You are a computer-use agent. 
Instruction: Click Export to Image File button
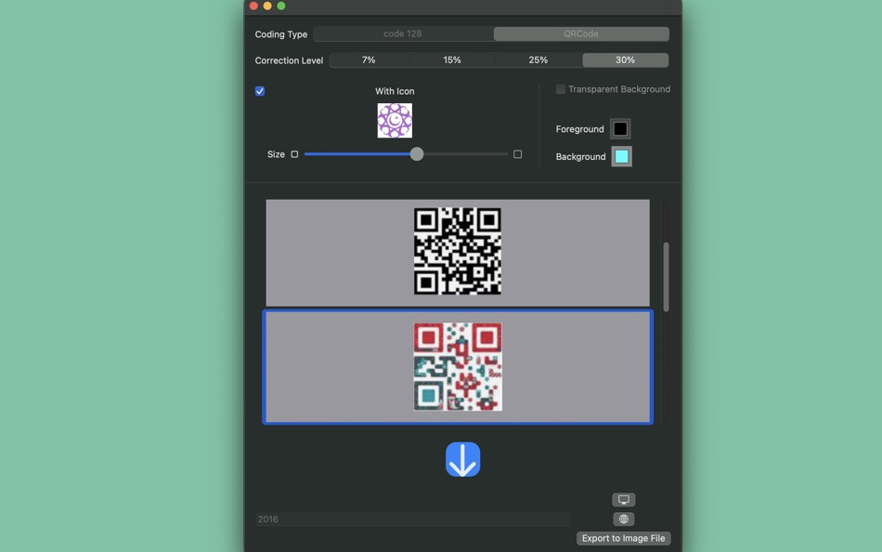tap(624, 538)
